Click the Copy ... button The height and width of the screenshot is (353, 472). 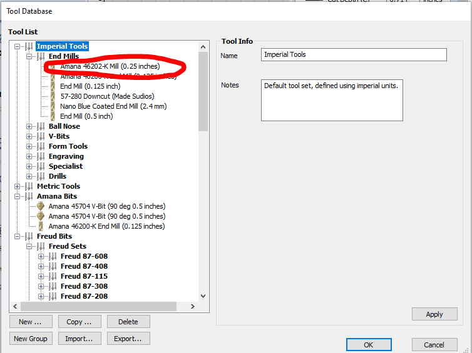tap(80, 322)
